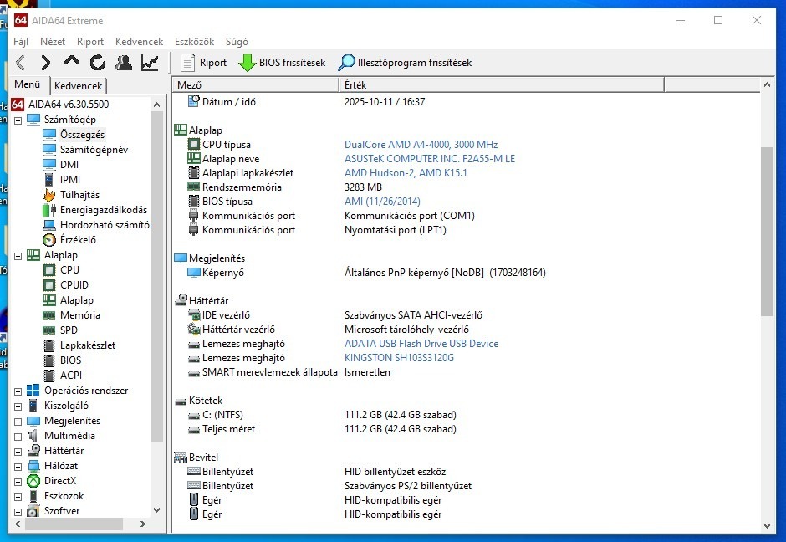Open KINGSTON SH103S3120G link
Image resolution: width=786 pixels, height=542 pixels.
click(399, 357)
